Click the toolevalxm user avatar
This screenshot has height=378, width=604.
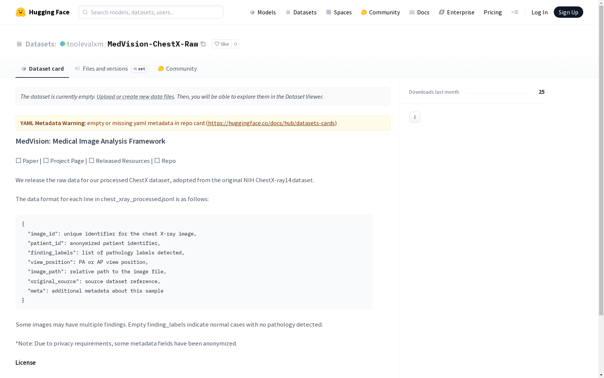(63, 44)
